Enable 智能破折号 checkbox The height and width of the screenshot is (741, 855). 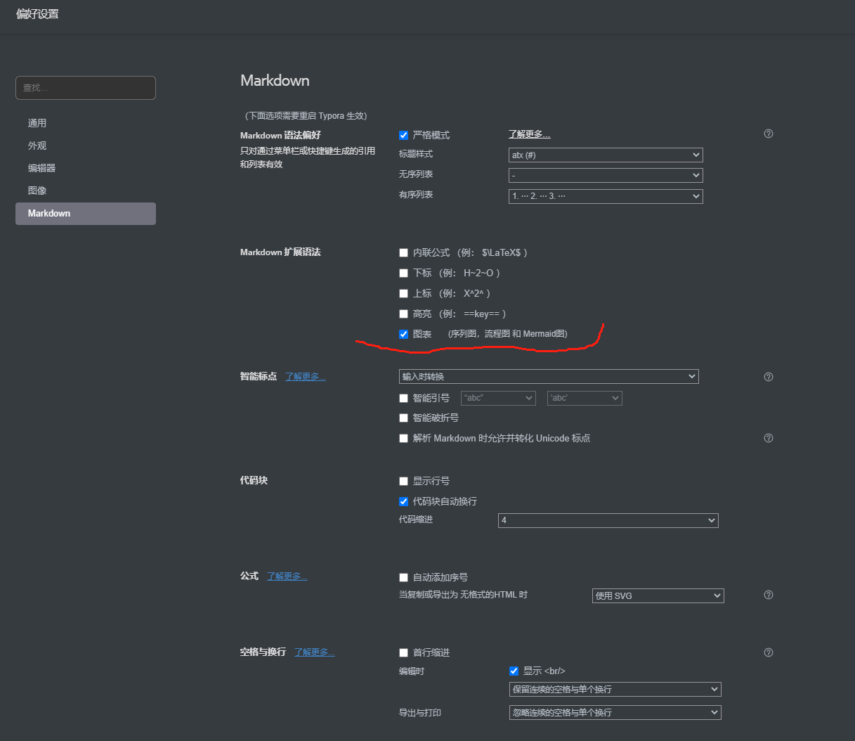pyautogui.click(x=403, y=418)
